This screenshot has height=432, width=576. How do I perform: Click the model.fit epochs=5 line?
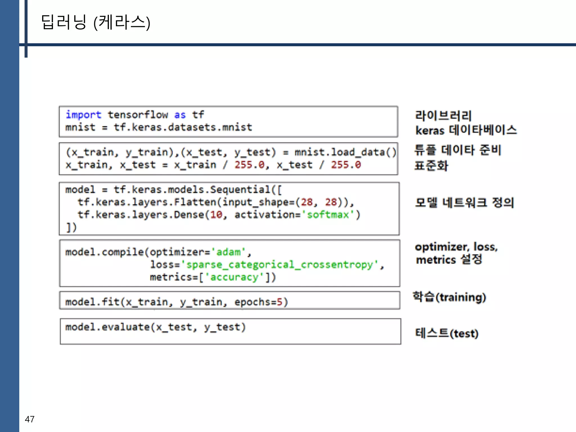pos(177,302)
